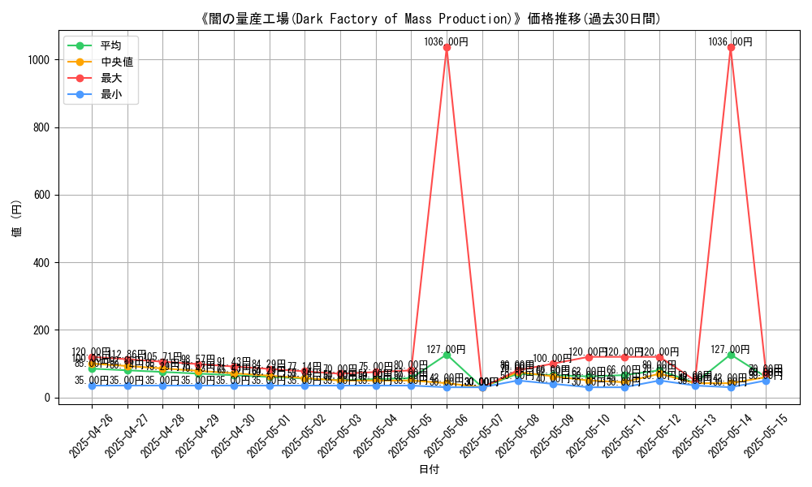Click the x-axis date label 2025-04-26
Viewport: 812px width, 487px height.
91,435
